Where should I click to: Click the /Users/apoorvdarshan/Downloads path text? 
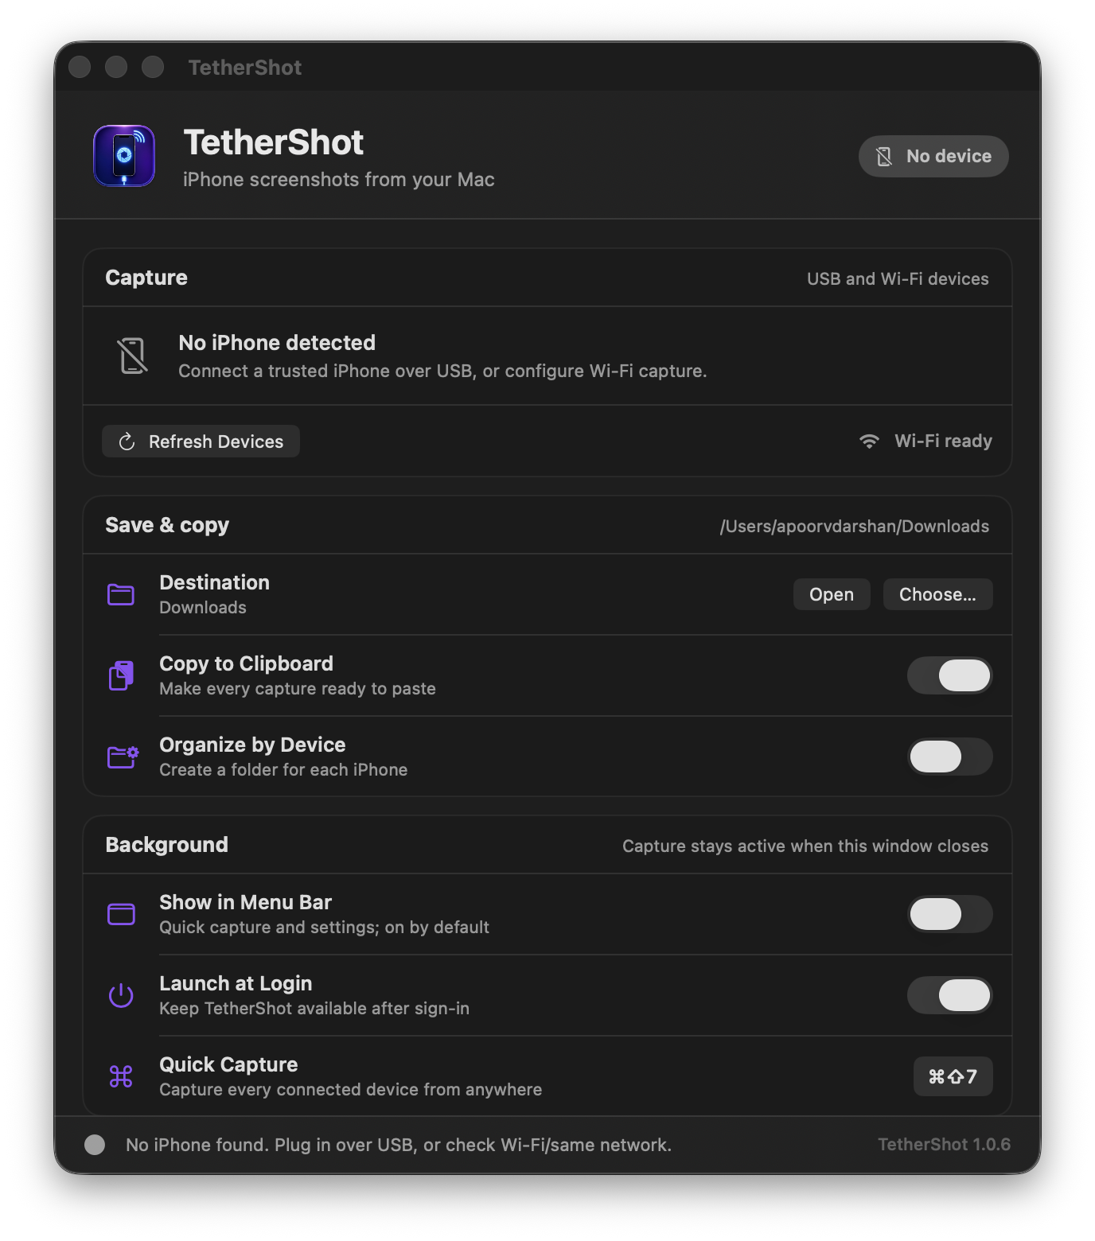855,527
